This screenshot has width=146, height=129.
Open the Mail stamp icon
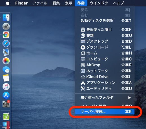click(x=6, y=52)
